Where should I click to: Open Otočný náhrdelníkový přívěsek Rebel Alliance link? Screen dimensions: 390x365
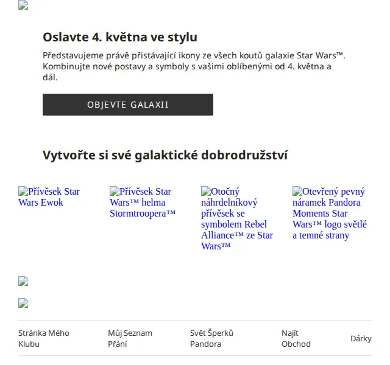click(237, 219)
